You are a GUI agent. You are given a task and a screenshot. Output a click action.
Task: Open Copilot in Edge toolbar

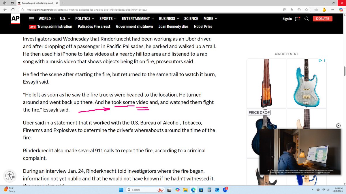[341, 9]
